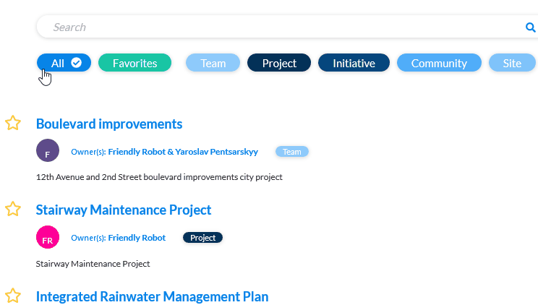Open Boulevard improvements title link

pyautogui.click(x=109, y=124)
